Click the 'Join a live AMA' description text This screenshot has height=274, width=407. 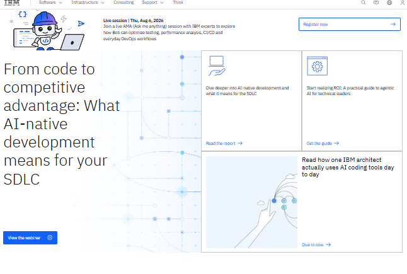[x=169, y=32]
